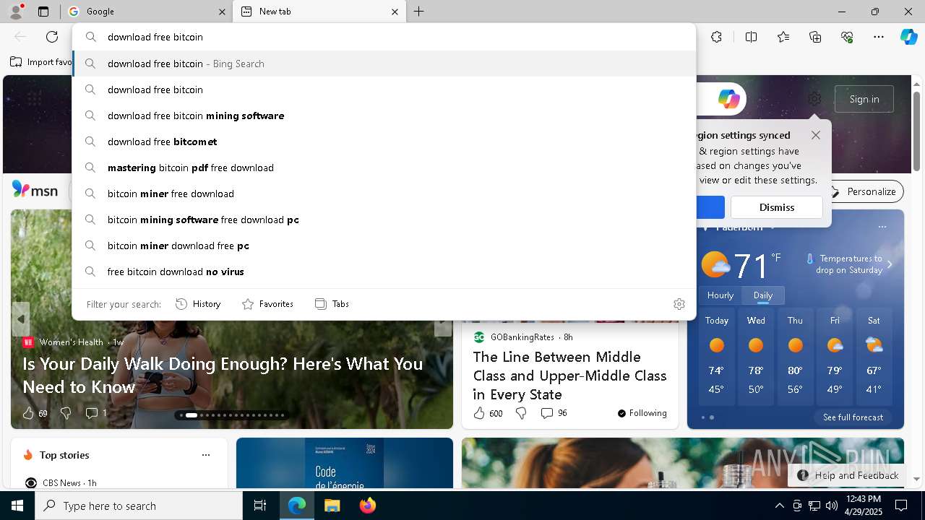The image size is (925, 520).
Task: Open a new browser tab
Action: (x=419, y=12)
